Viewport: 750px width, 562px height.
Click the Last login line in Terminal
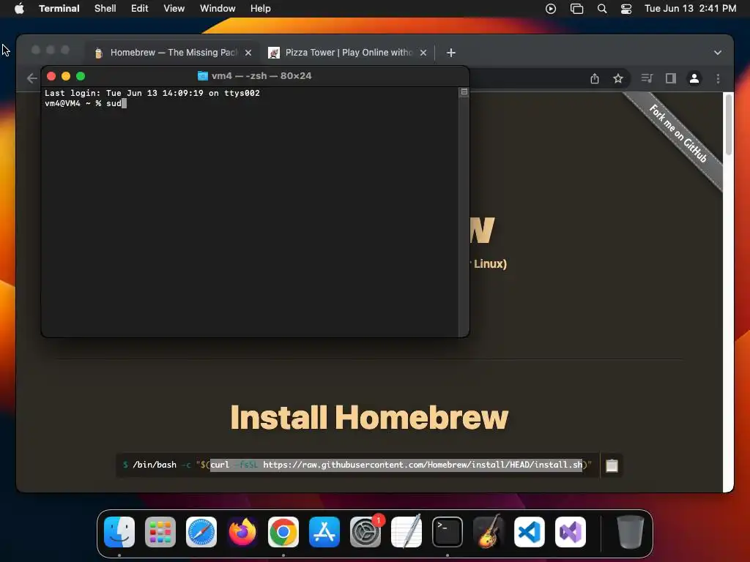[x=152, y=93]
